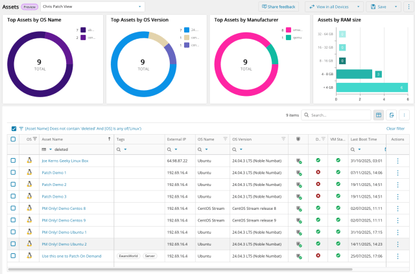The height and width of the screenshot is (274, 415).
Task: Click the Share feedback button
Action: [280, 6]
